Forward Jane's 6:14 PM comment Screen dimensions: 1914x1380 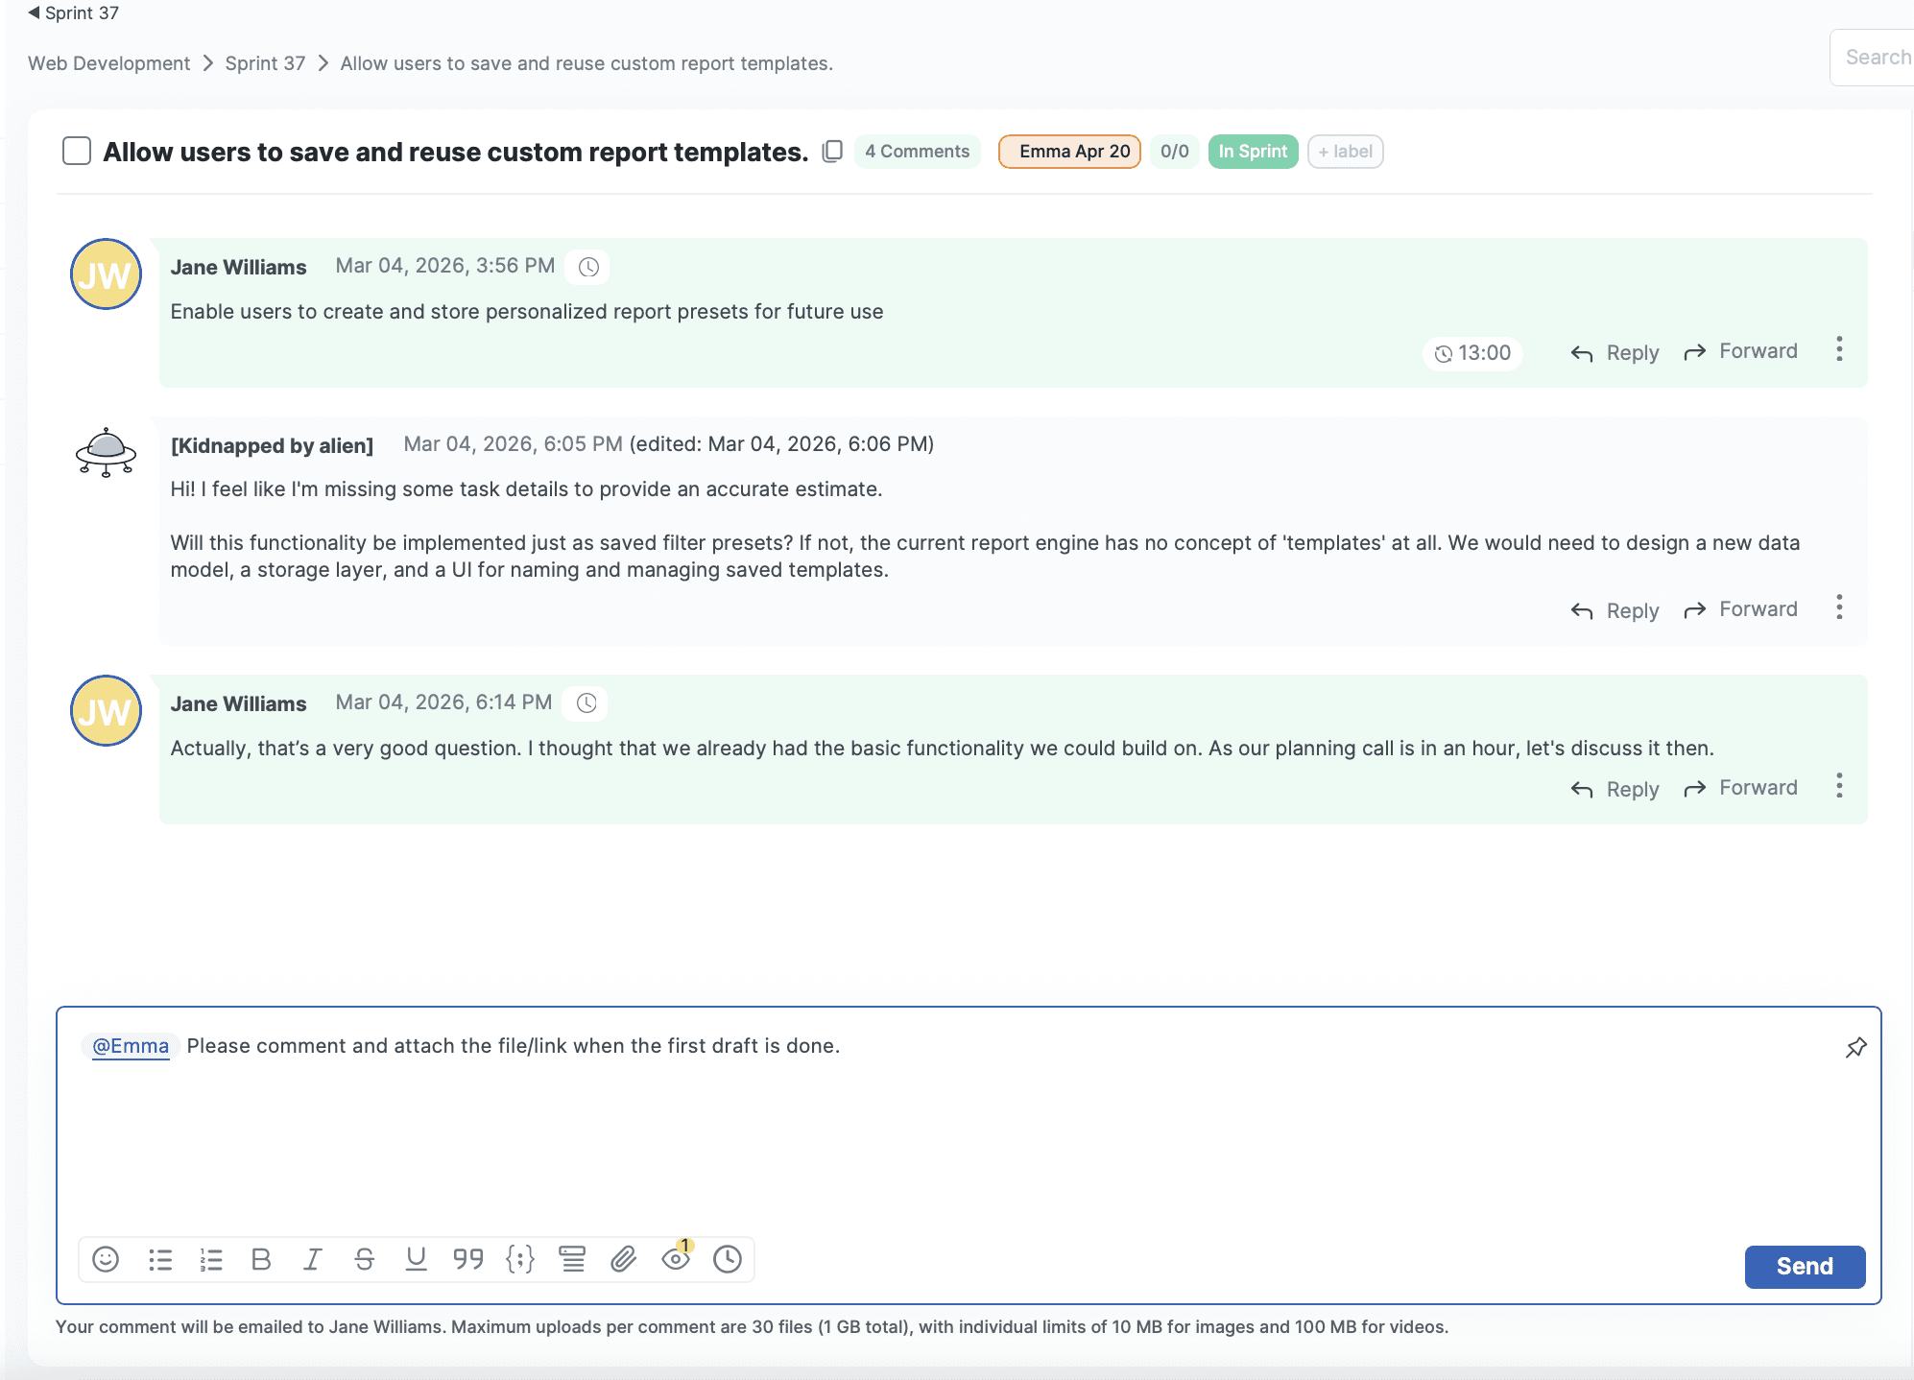tap(1740, 788)
